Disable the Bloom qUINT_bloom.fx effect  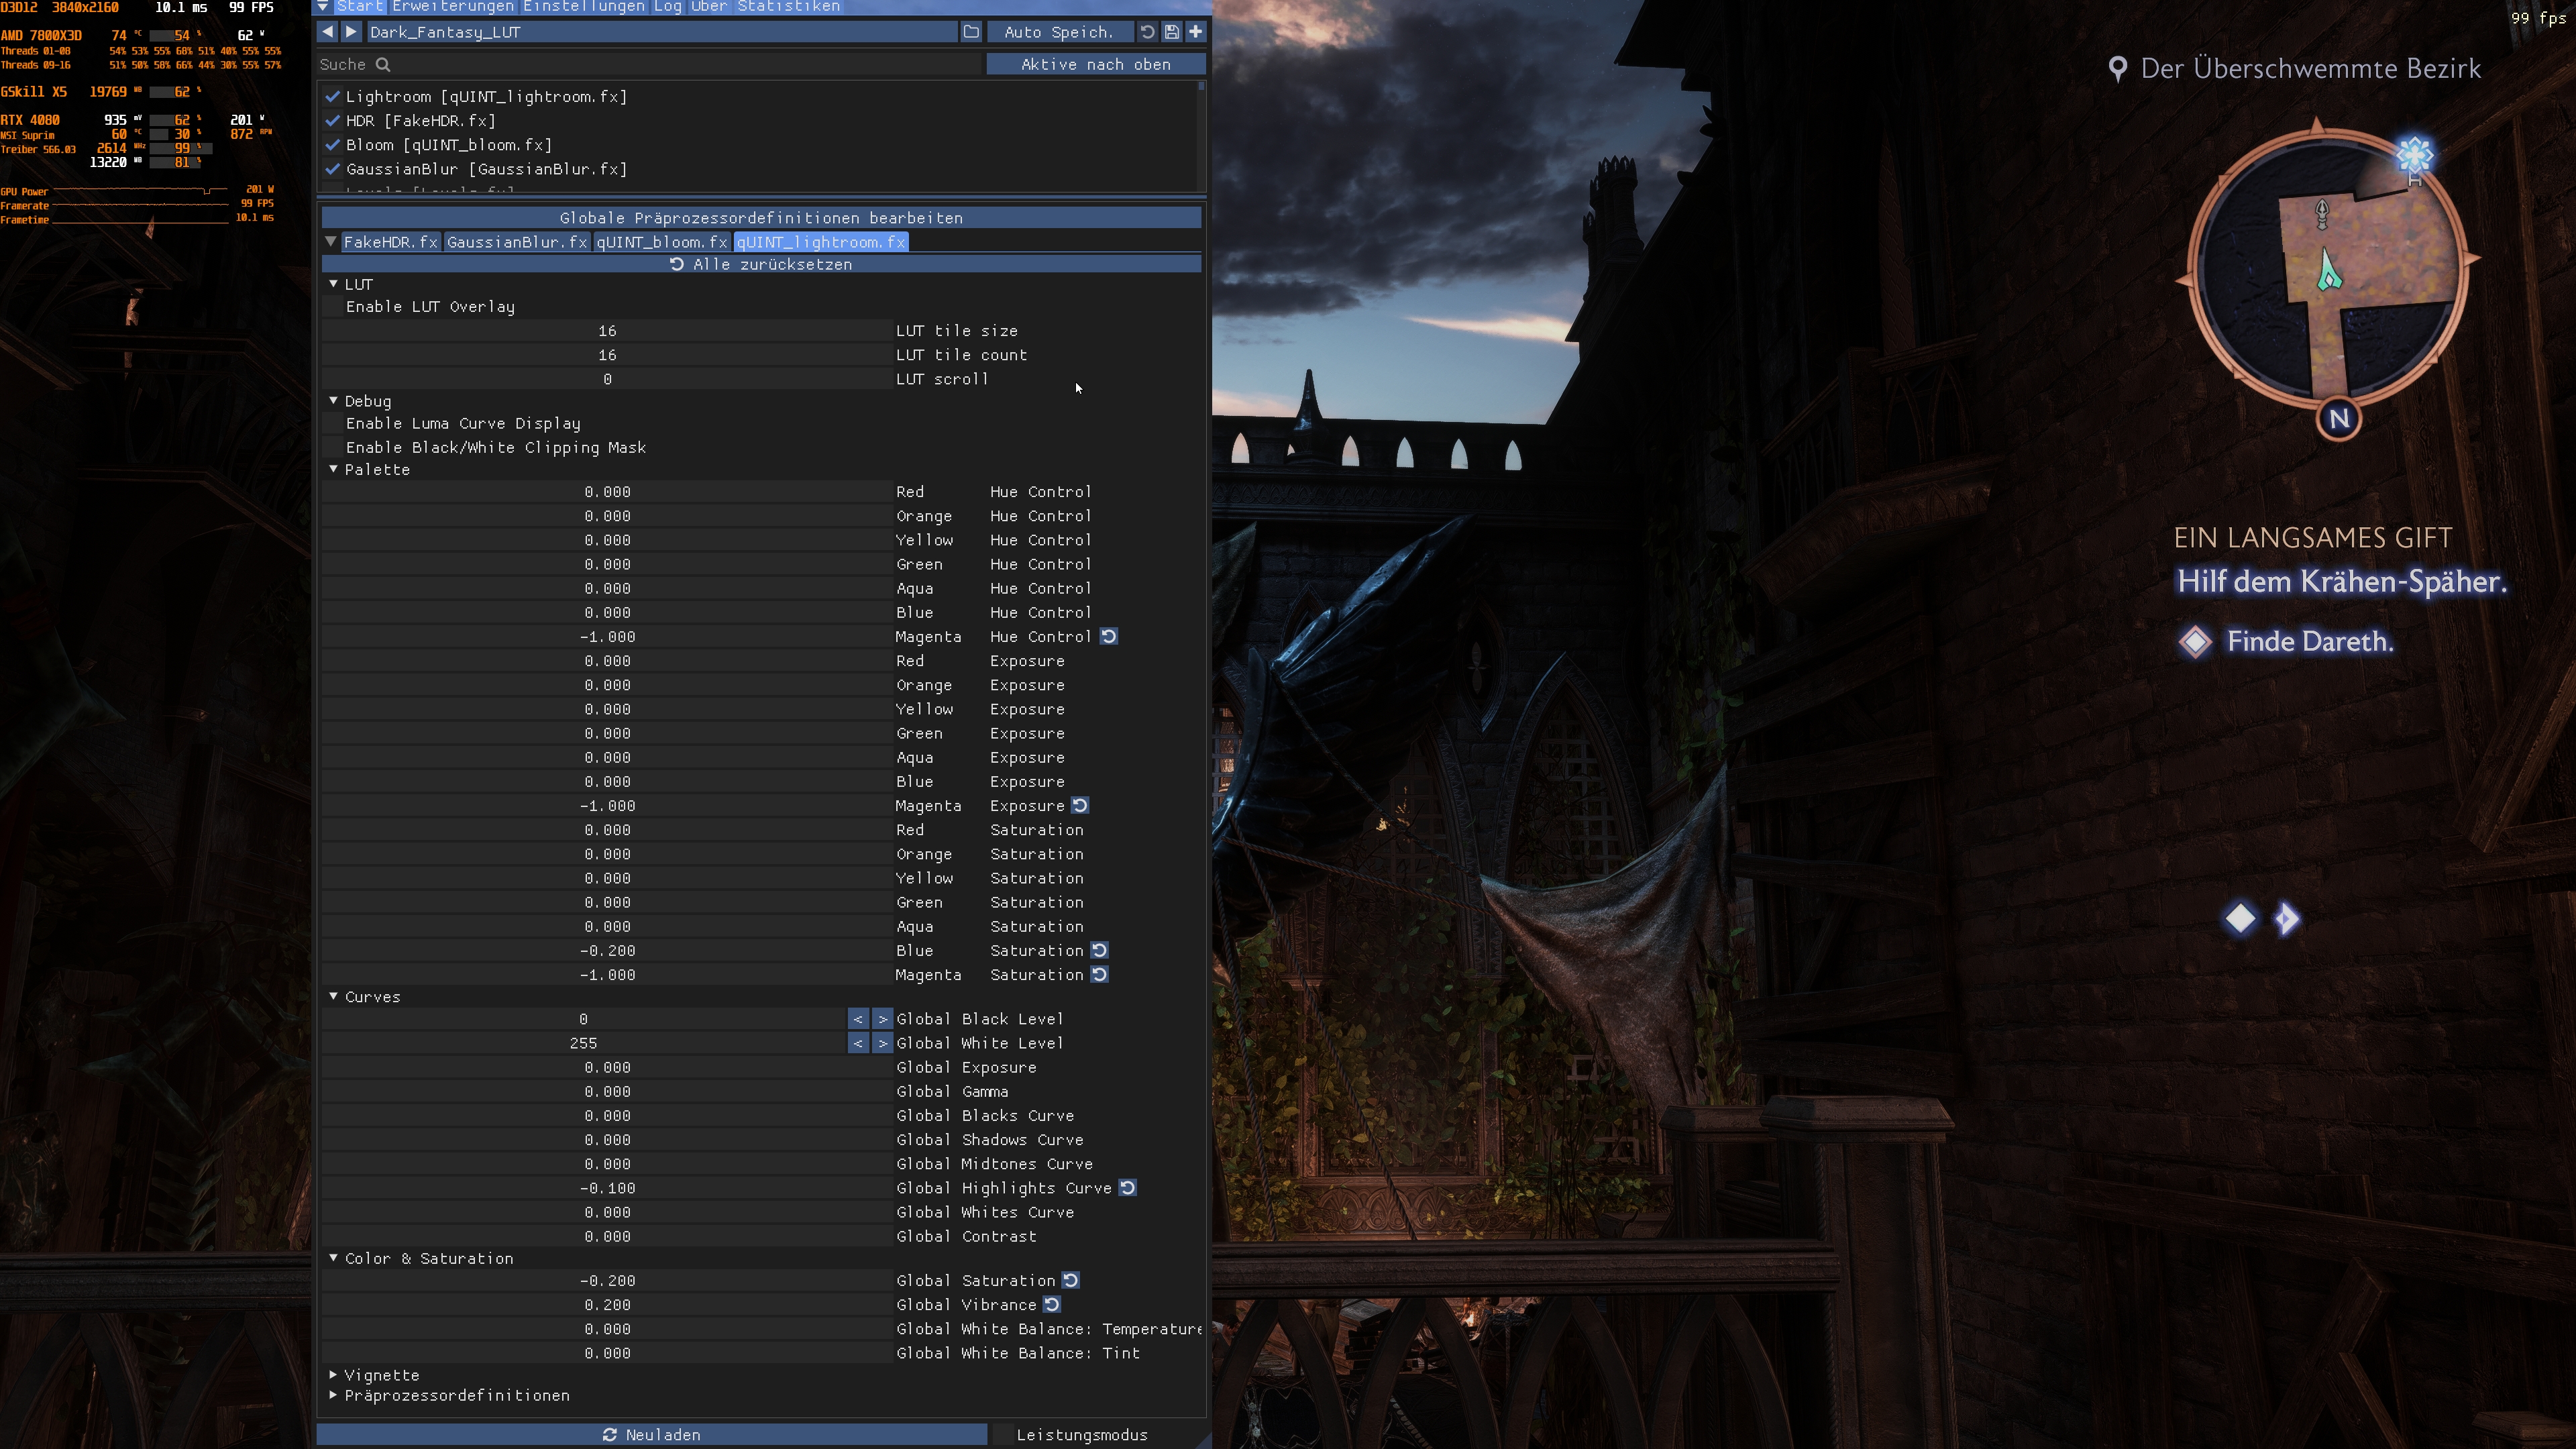pos(333,145)
